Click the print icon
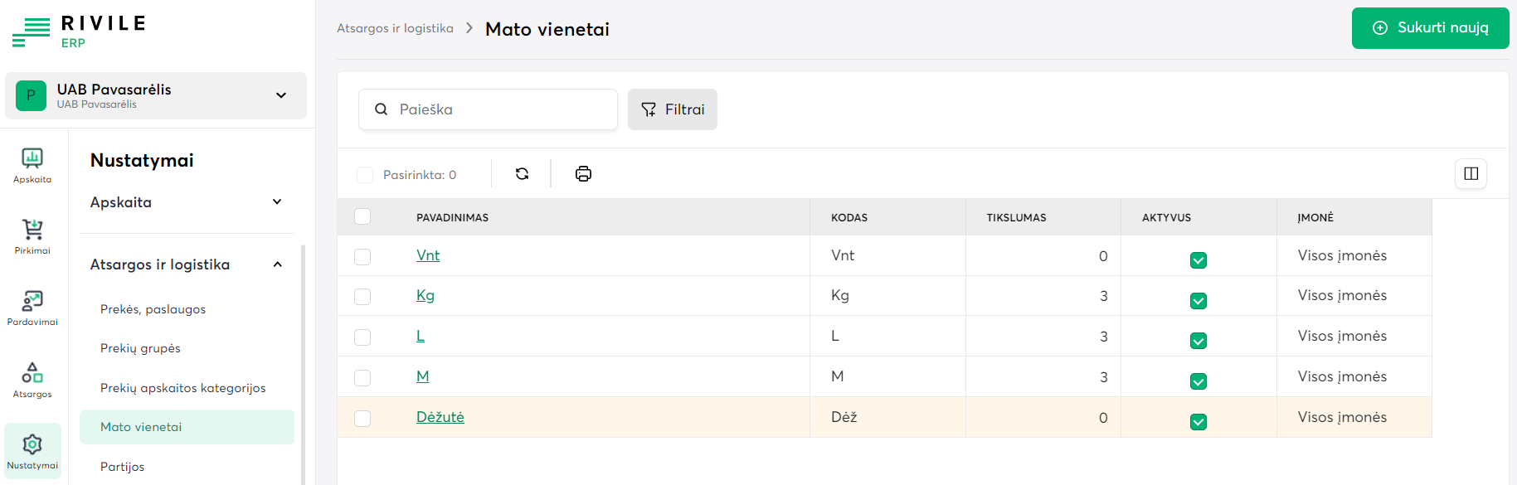The image size is (1517, 485). (583, 174)
